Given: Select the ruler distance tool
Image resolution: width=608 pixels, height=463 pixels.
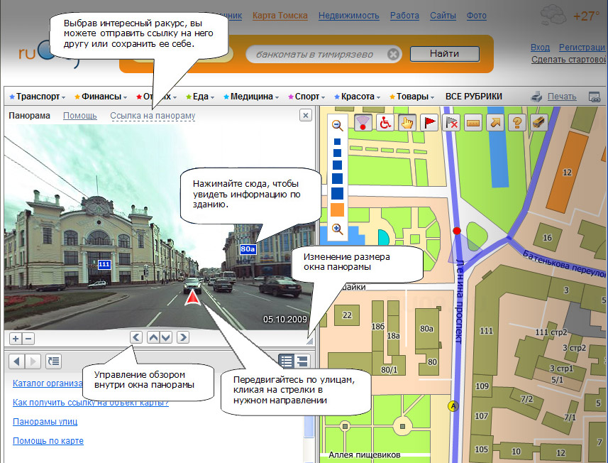Looking at the screenshot, I should click(473, 122).
